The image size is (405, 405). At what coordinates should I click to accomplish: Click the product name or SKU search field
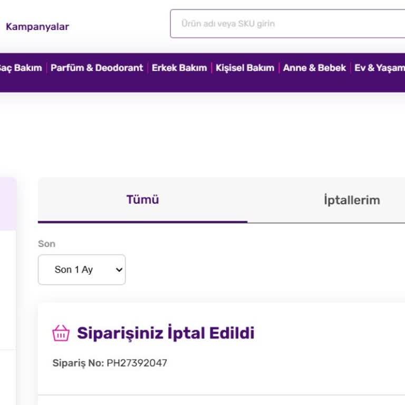pos(287,24)
